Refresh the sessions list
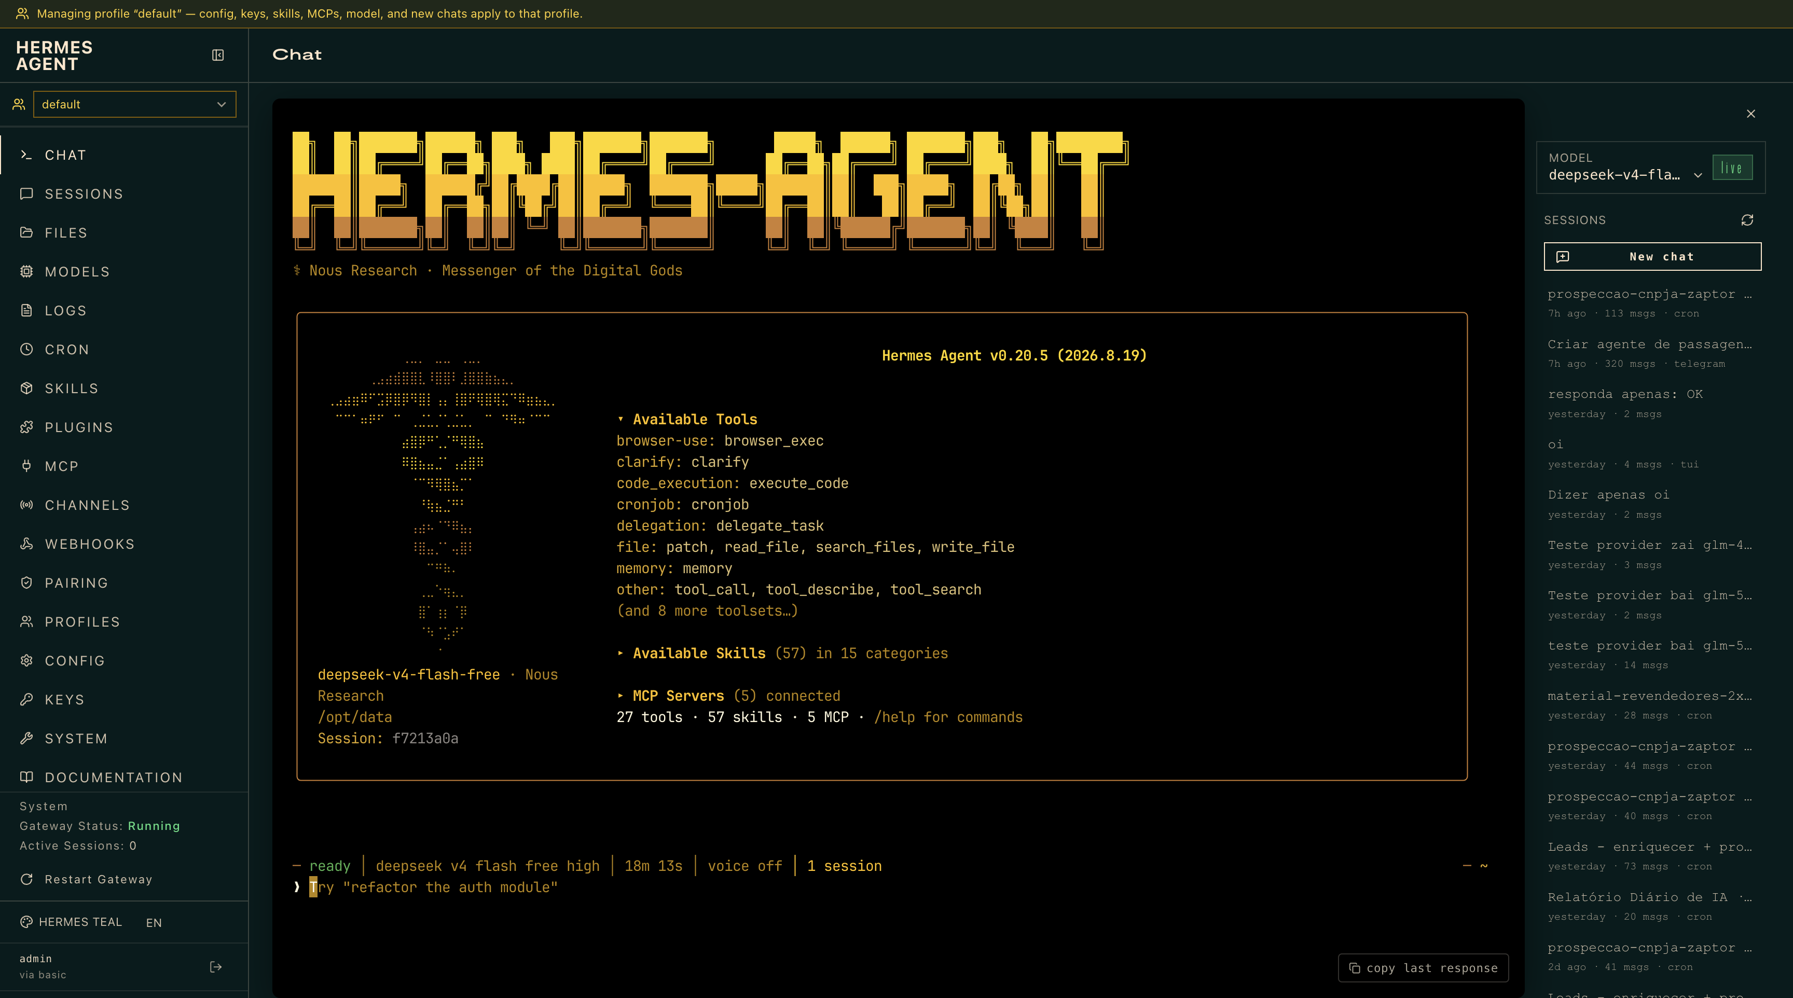This screenshot has width=1793, height=998. pyautogui.click(x=1747, y=220)
